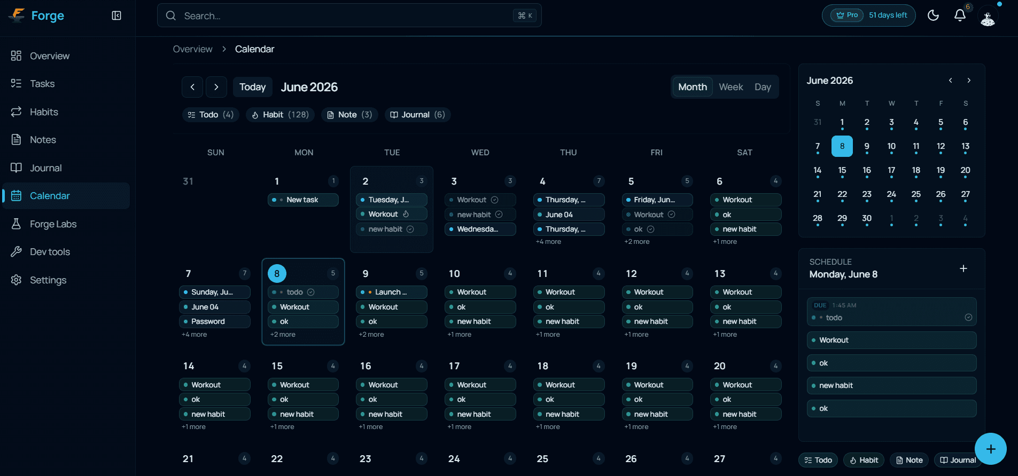Open Dev tools wrench item in sidebar
The width and height of the screenshot is (1018, 476).
17,252
